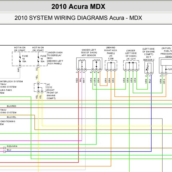Viewport: 172px width, 172px height.
Task: Click the 'J/C C211' label under left dash
Action: click(131, 59)
